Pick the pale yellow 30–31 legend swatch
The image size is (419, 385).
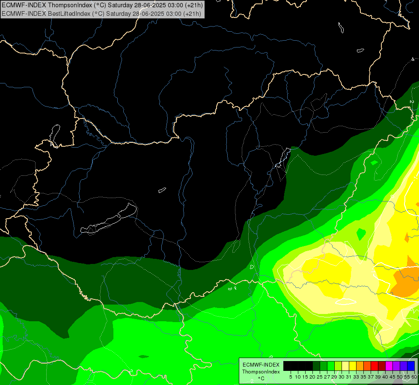click(x=345, y=366)
